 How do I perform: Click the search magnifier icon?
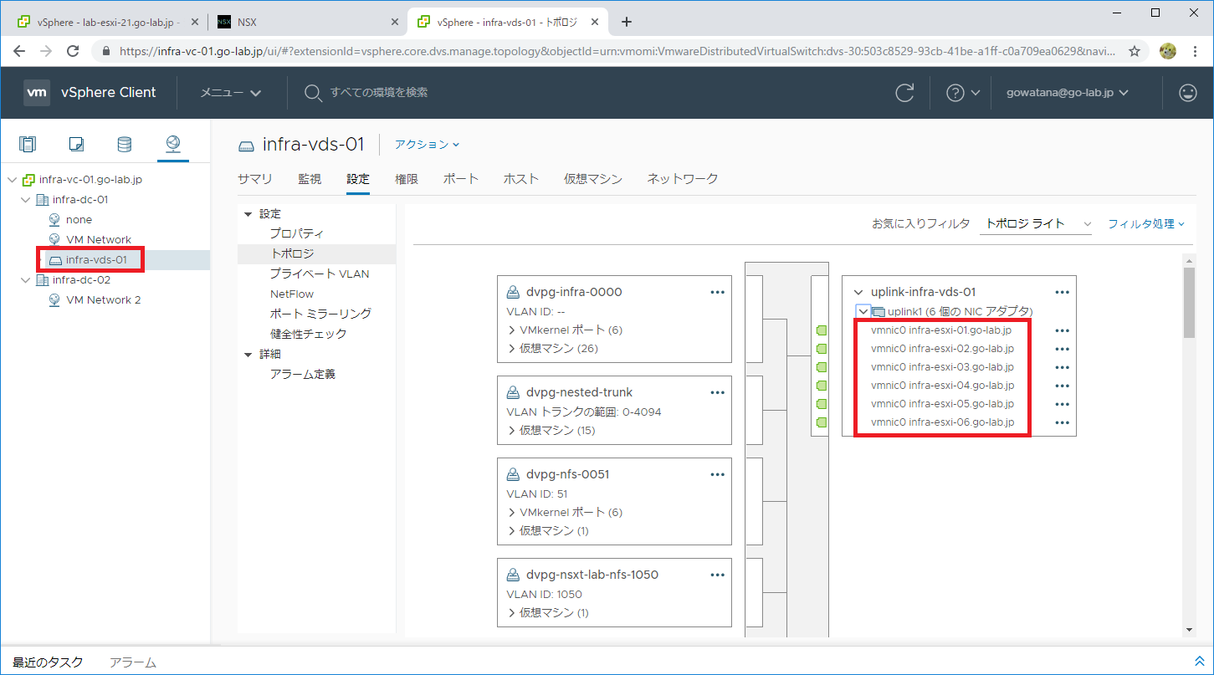(313, 93)
